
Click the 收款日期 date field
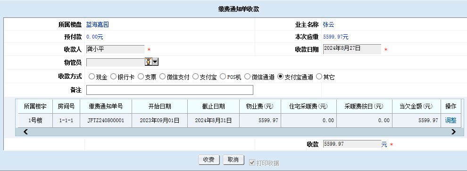pyautogui.click(x=352, y=49)
